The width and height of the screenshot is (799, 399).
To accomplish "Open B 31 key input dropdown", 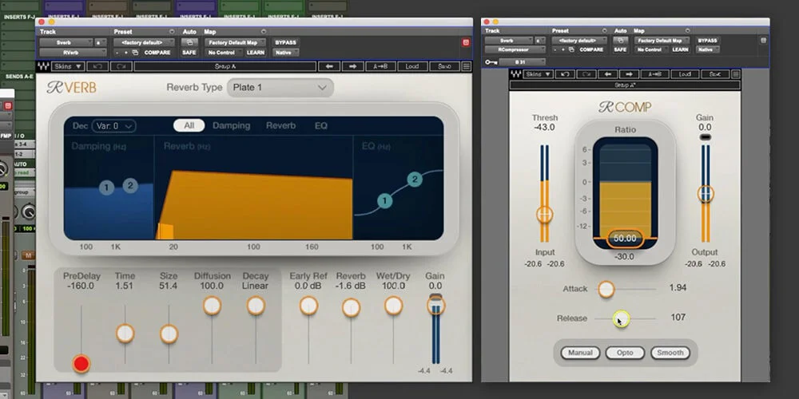I will point(523,62).
